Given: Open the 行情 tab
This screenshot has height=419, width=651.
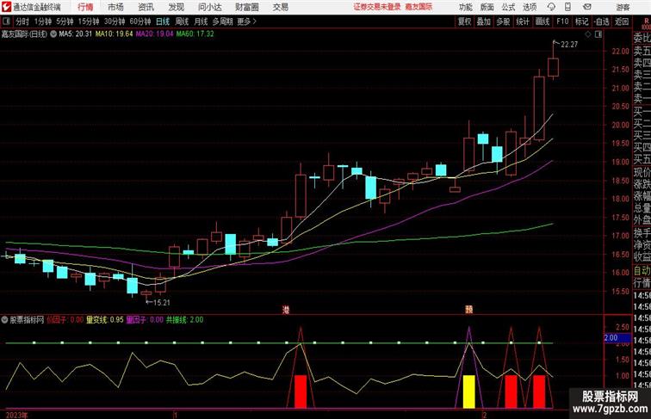Looking at the screenshot, I should 85,7.
